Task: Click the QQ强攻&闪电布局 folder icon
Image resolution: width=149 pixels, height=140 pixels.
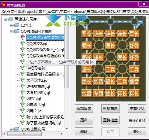Action: [x=17, y=31]
